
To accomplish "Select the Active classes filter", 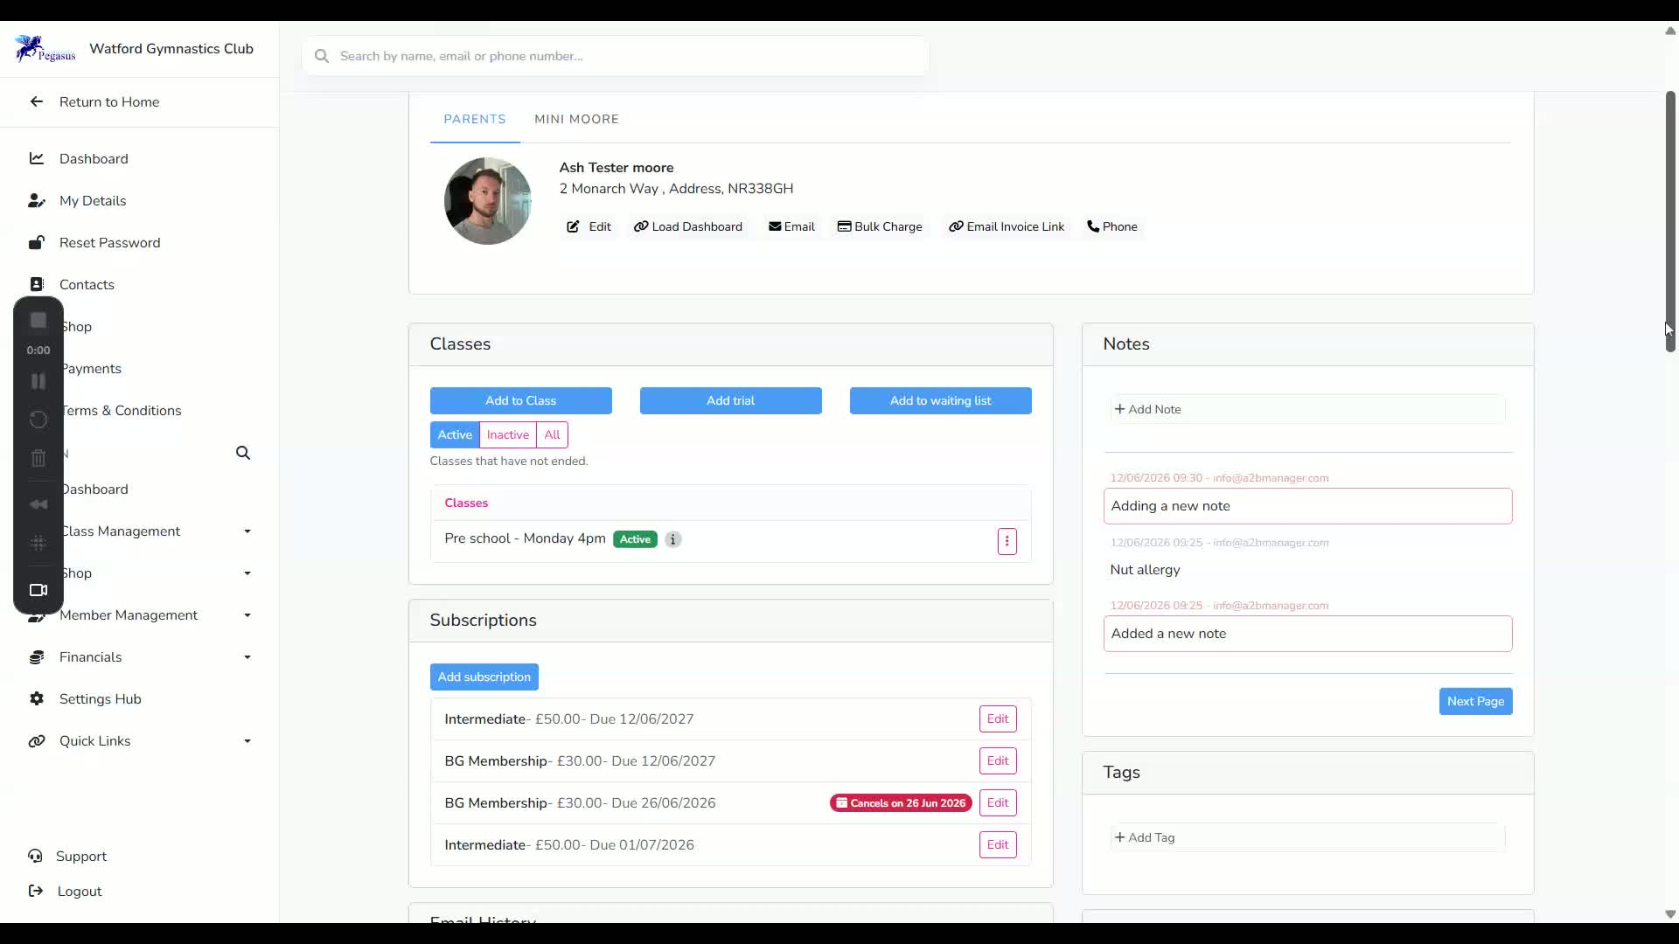I will point(455,434).
